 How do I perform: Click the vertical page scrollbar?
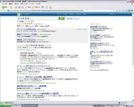(x=133, y=56)
